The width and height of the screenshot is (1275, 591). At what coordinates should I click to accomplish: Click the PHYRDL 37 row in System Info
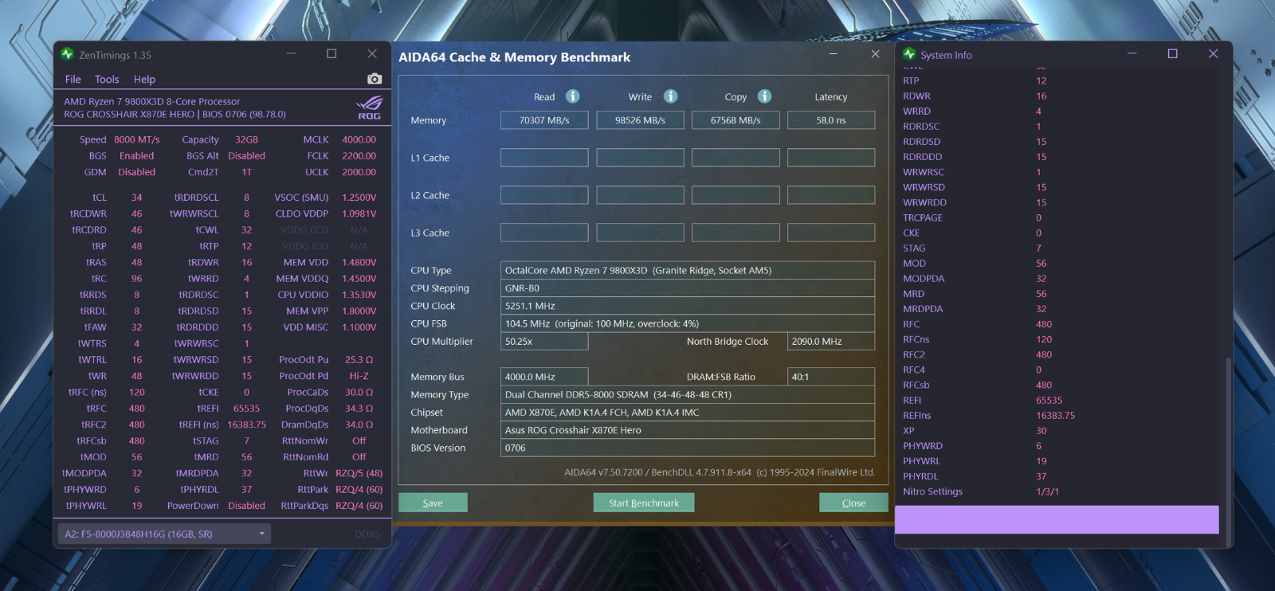[x=1057, y=476]
